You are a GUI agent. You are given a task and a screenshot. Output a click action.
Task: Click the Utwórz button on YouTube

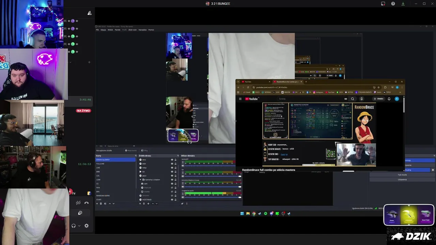378,99
